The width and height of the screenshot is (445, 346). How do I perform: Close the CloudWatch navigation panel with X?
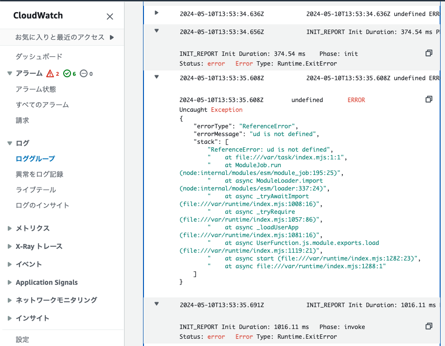tap(109, 17)
